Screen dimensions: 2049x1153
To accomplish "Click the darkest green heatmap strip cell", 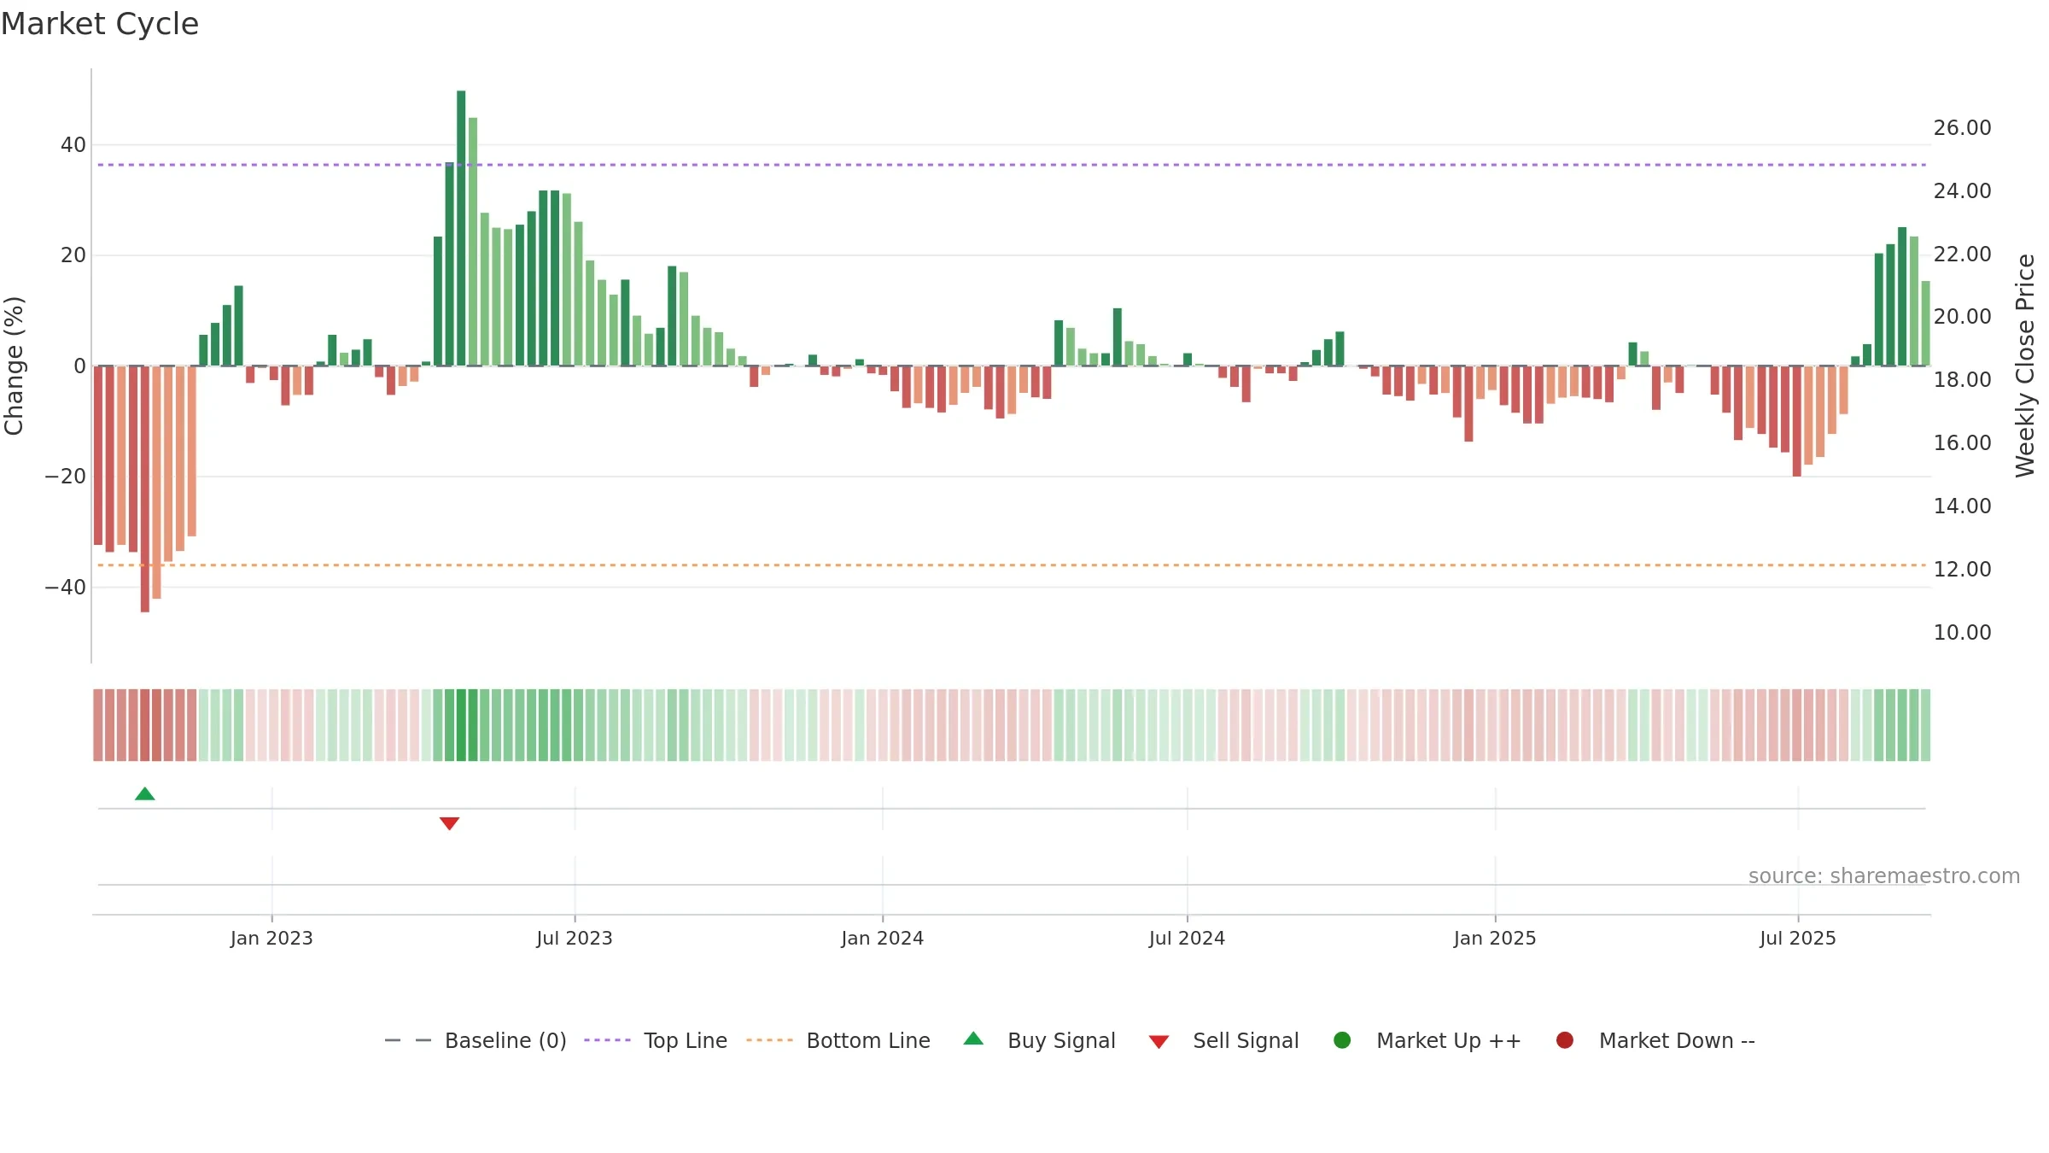I will 461,725.
